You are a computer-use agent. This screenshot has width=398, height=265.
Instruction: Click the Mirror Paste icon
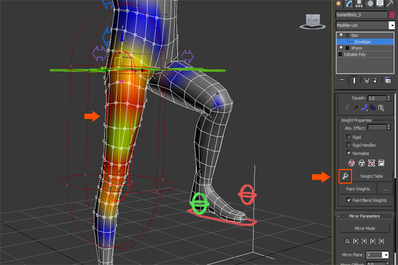[x=347, y=241]
